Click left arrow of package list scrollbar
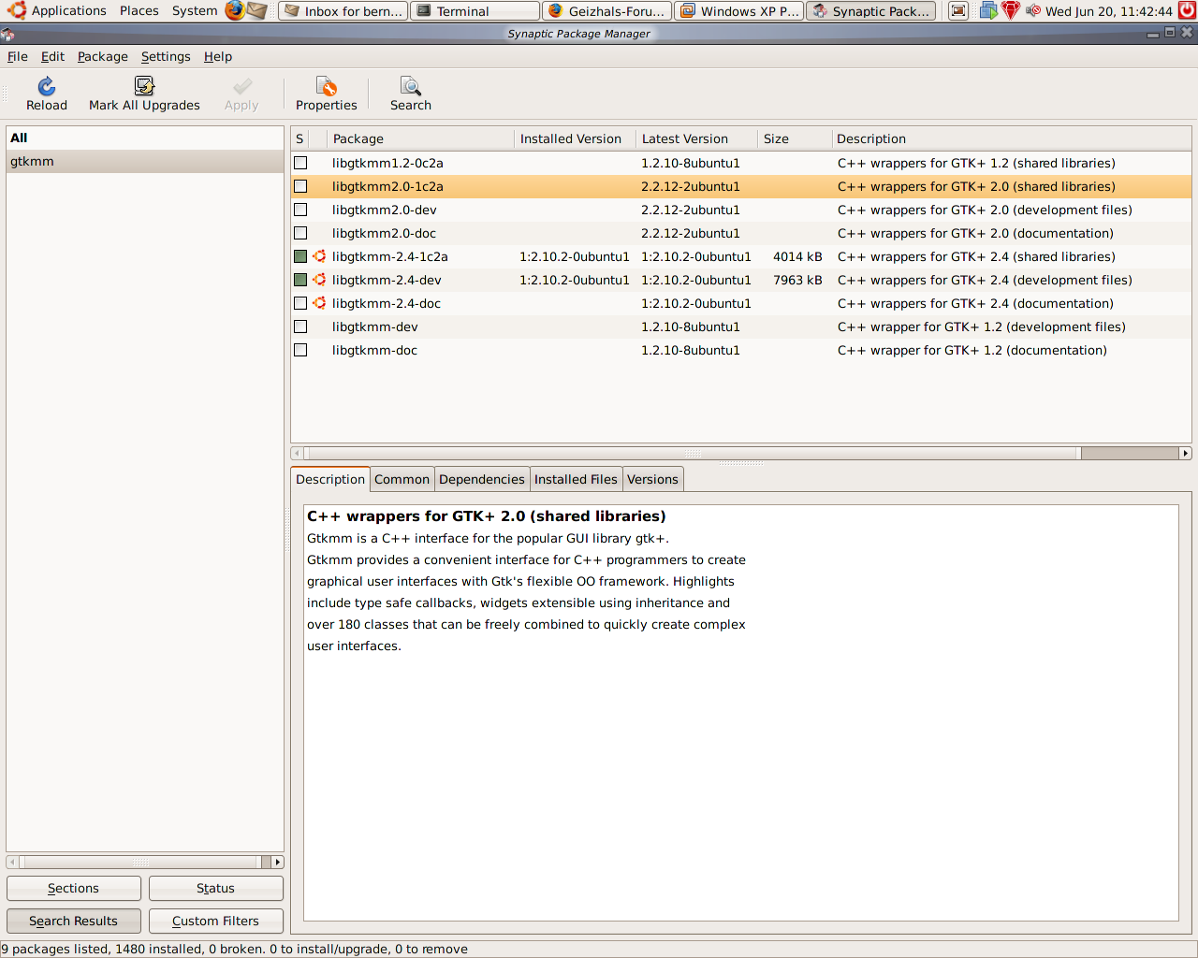The image size is (1198, 958). (x=297, y=453)
